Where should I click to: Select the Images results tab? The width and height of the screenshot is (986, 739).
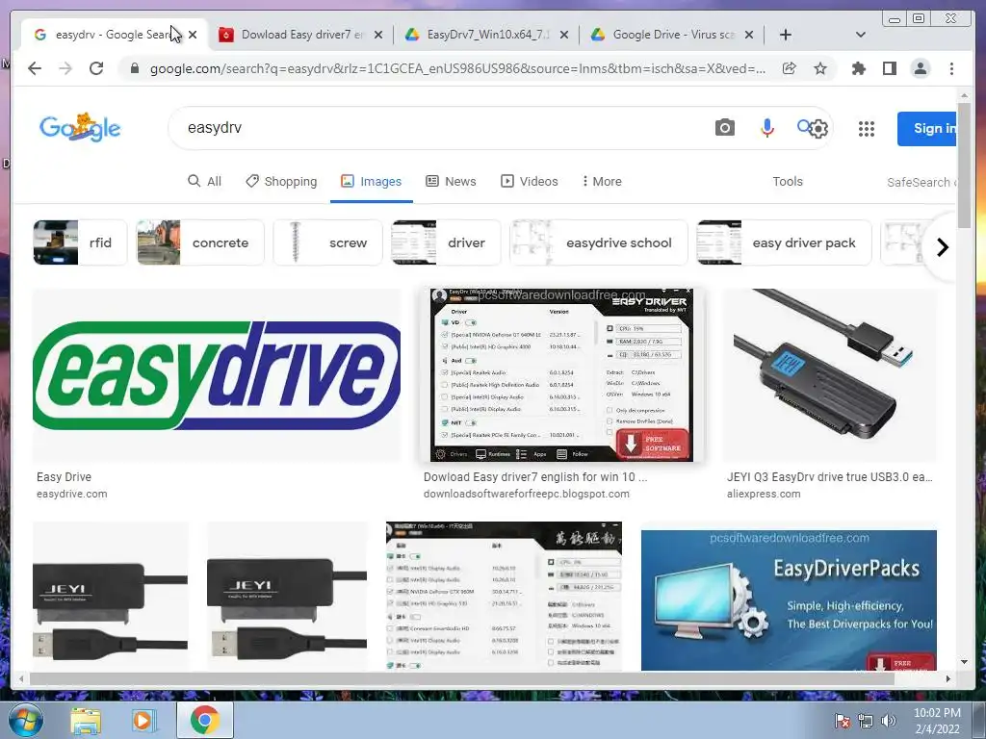click(x=371, y=181)
